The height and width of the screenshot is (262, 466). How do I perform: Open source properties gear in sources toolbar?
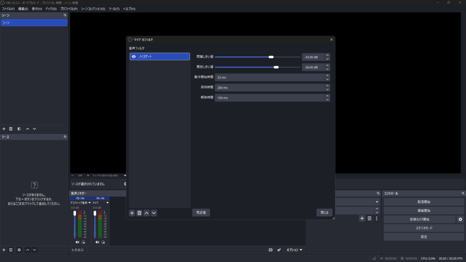[19, 250]
